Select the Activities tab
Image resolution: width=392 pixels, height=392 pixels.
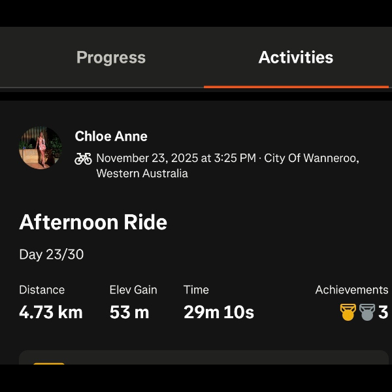295,57
